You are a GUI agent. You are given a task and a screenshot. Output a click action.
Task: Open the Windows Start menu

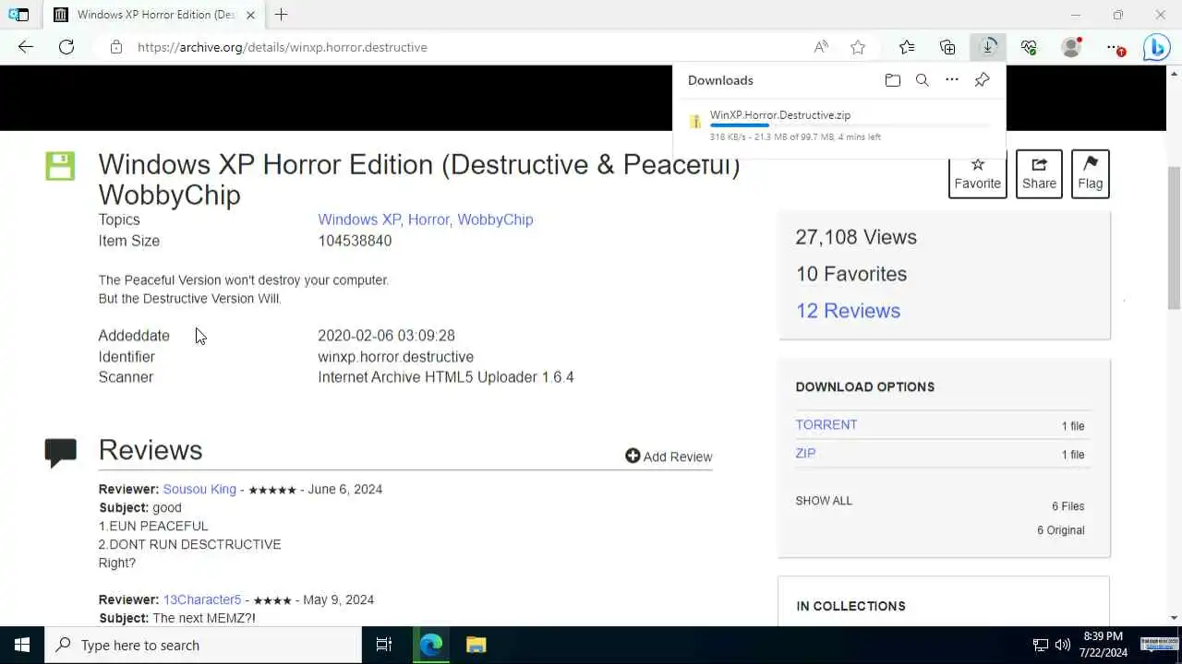(x=22, y=645)
